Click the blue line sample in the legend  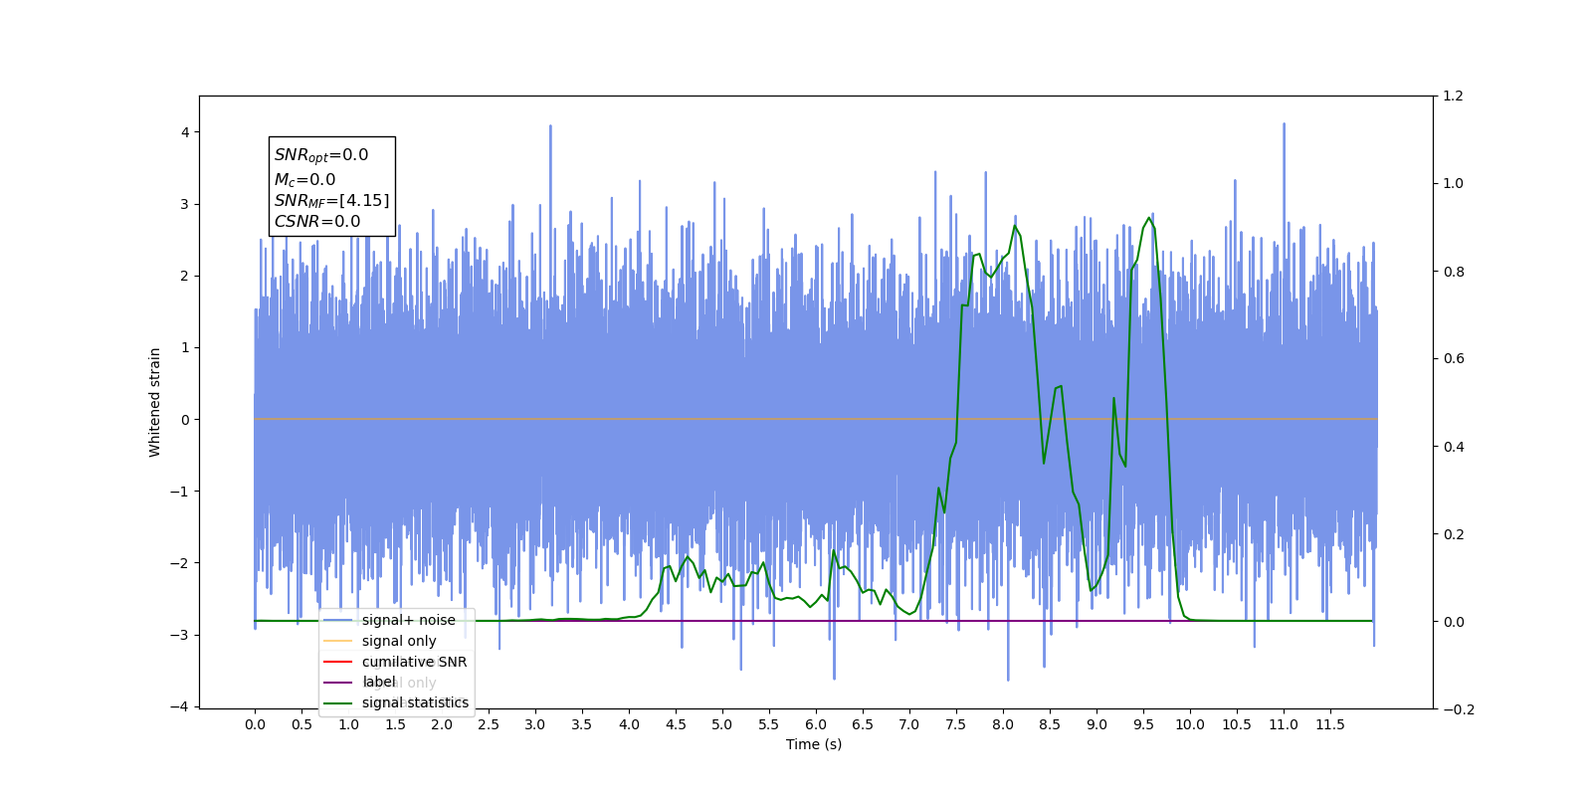click(338, 620)
